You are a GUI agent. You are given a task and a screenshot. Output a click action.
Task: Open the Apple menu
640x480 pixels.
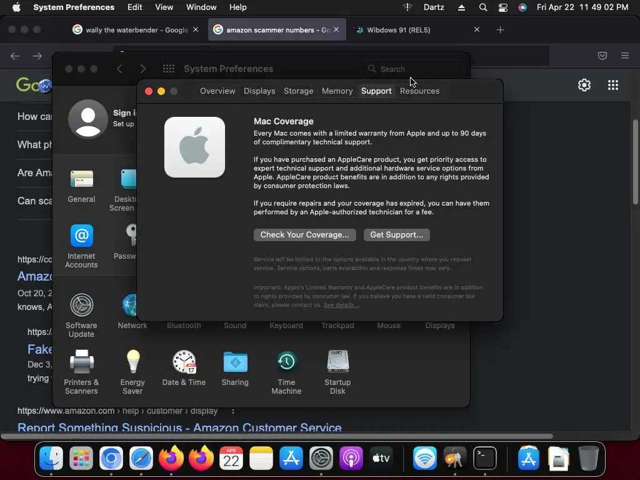point(16,7)
